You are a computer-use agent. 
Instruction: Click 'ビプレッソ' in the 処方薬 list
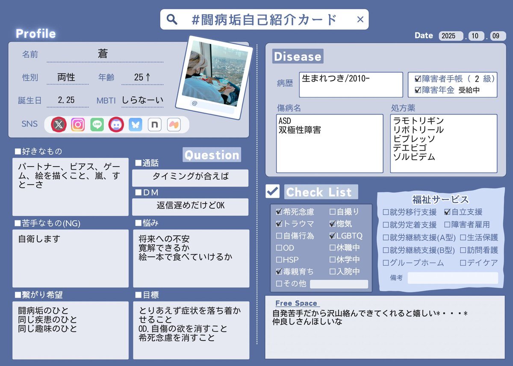pos(414,139)
